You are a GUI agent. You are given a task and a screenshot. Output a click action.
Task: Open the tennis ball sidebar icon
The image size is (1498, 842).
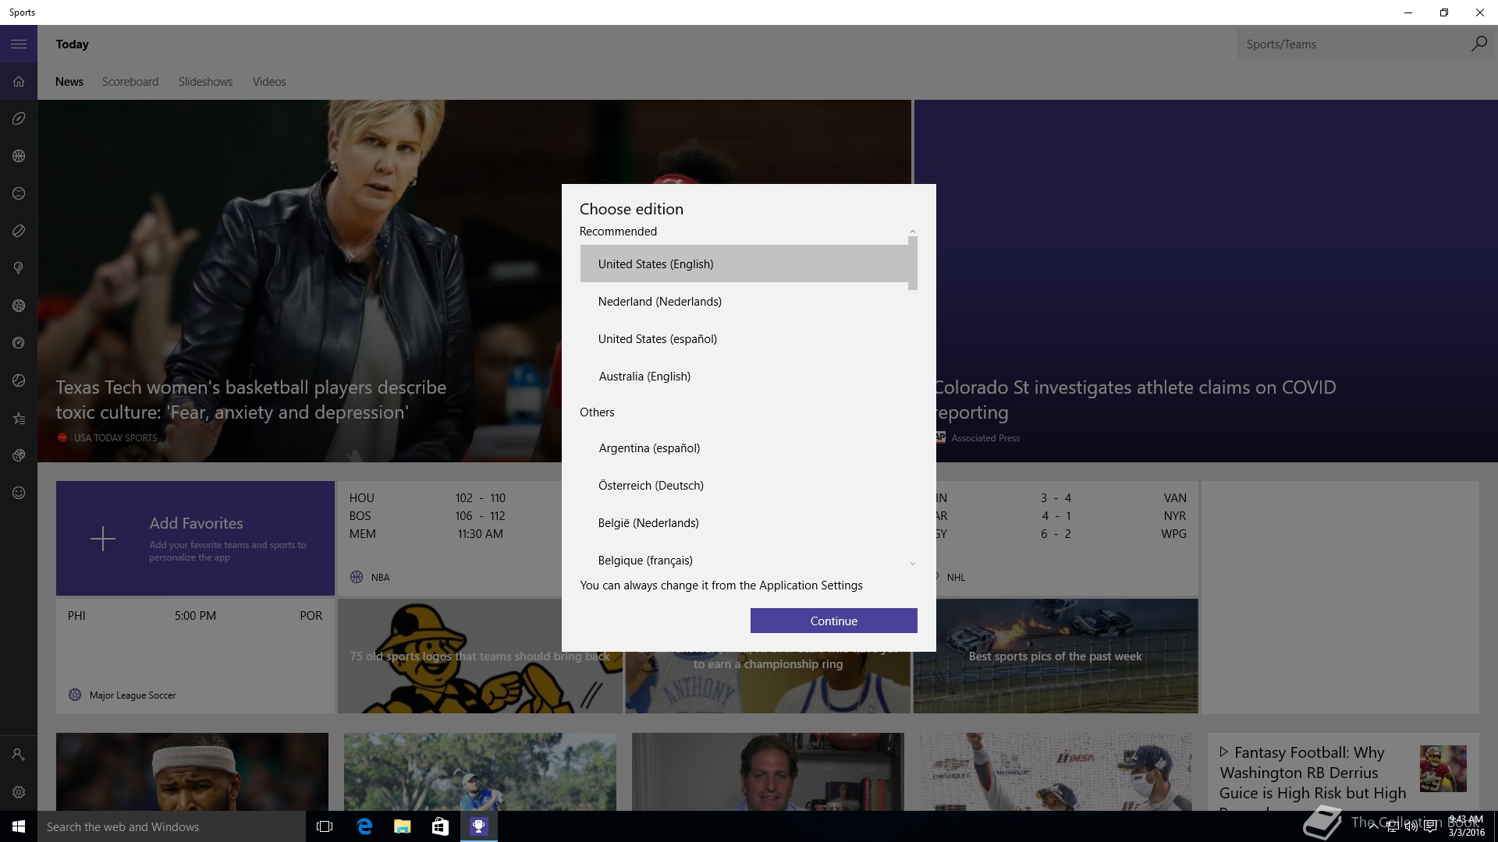coord(19,380)
